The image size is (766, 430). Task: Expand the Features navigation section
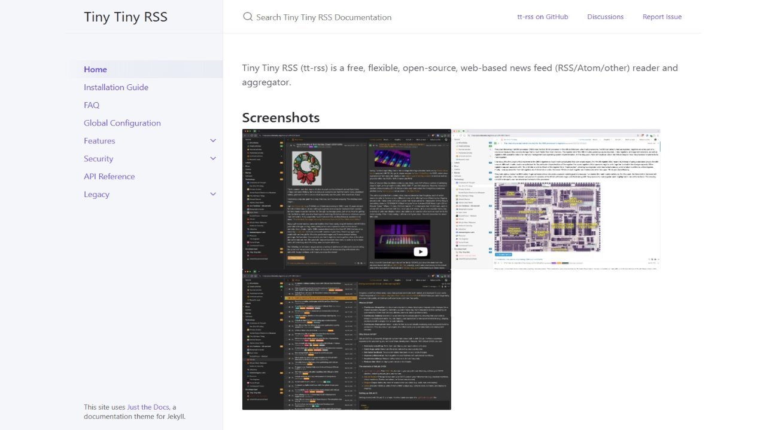tap(213, 141)
